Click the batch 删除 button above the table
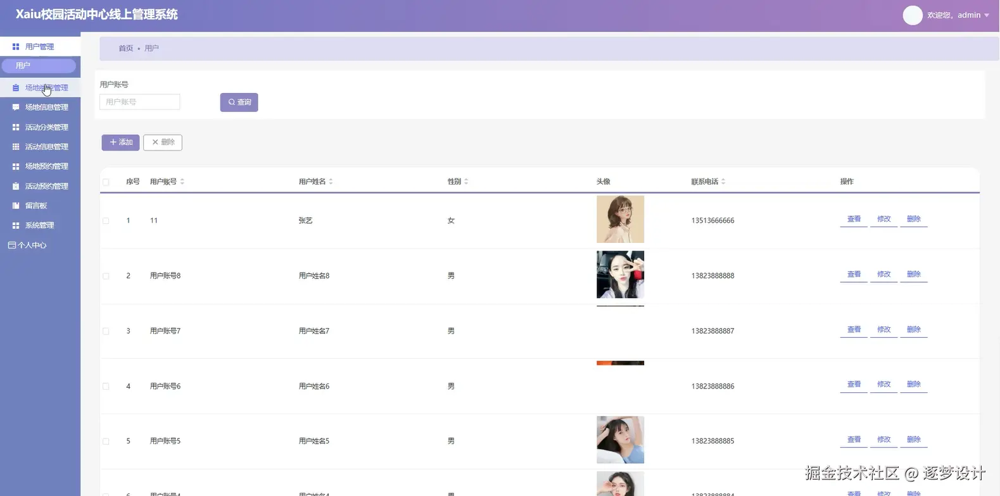 point(163,142)
